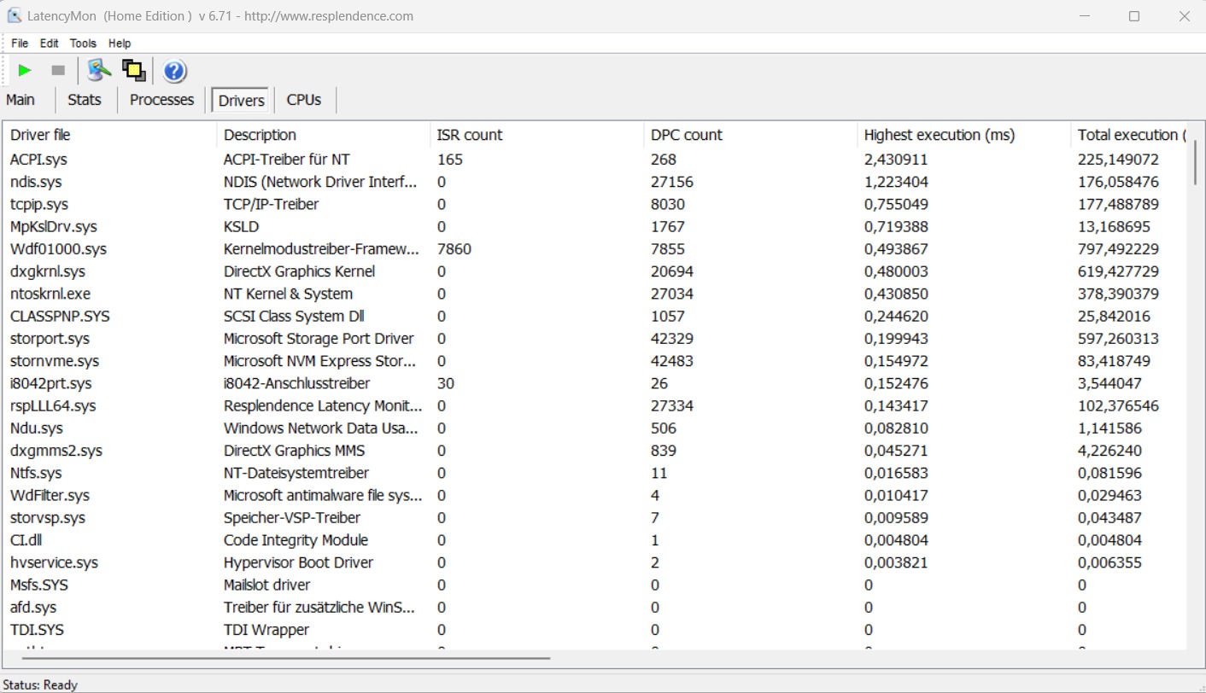The height and width of the screenshot is (693, 1206).
Task: Select the Wdf01000.sys driver row
Action: click(595, 249)
